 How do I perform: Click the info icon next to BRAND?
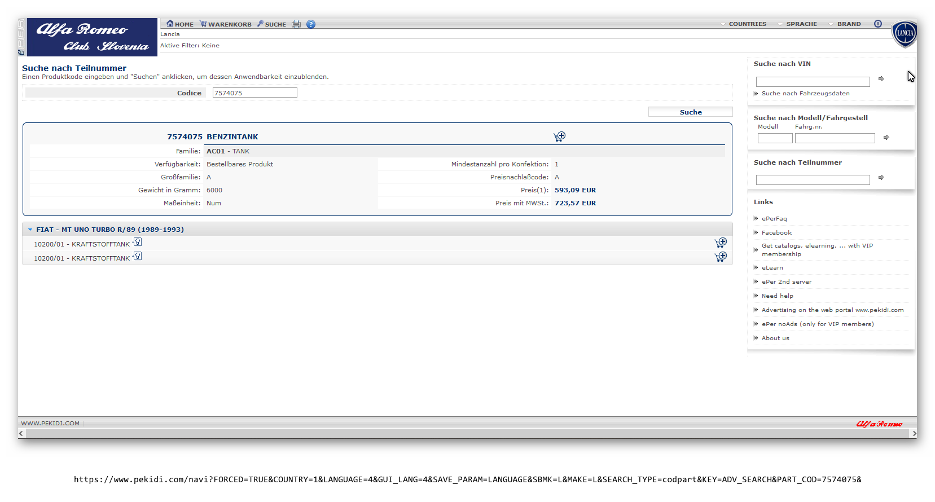pyautogui.click(x=877, y=24)
